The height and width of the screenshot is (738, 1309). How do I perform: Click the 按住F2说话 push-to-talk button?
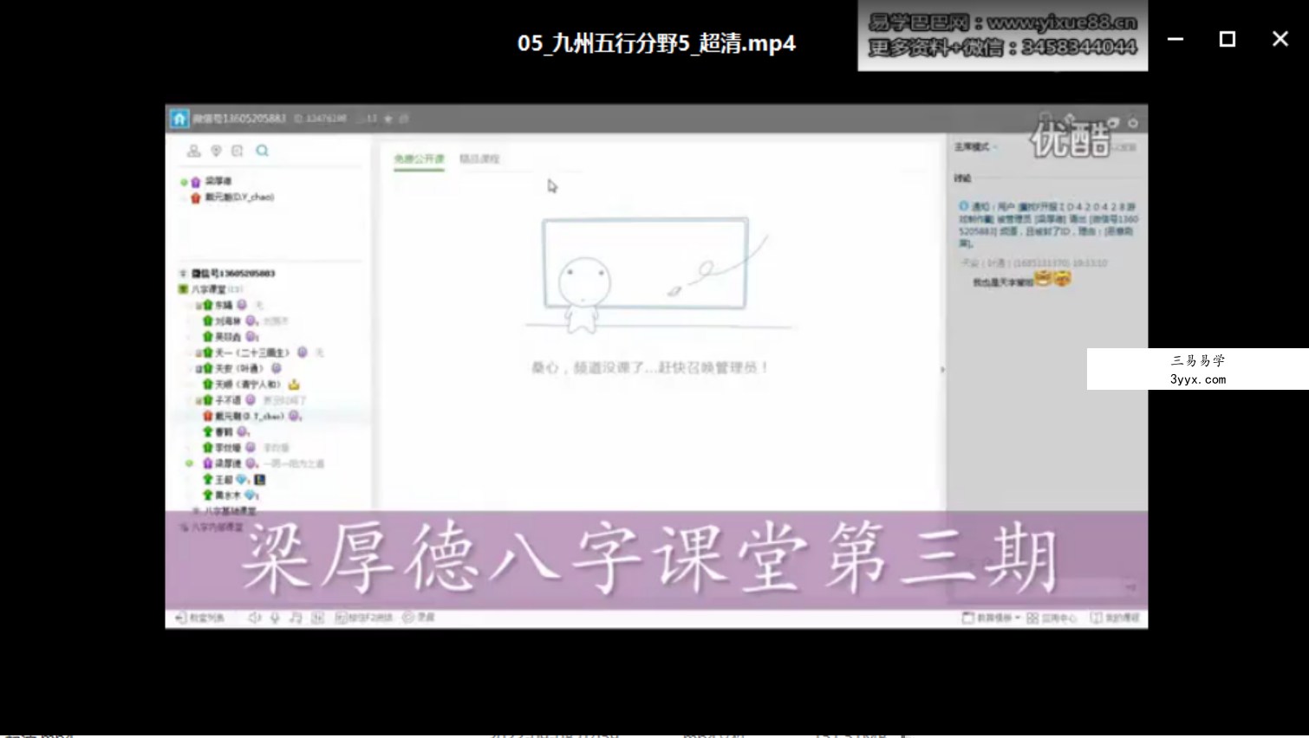click(363, 618)
